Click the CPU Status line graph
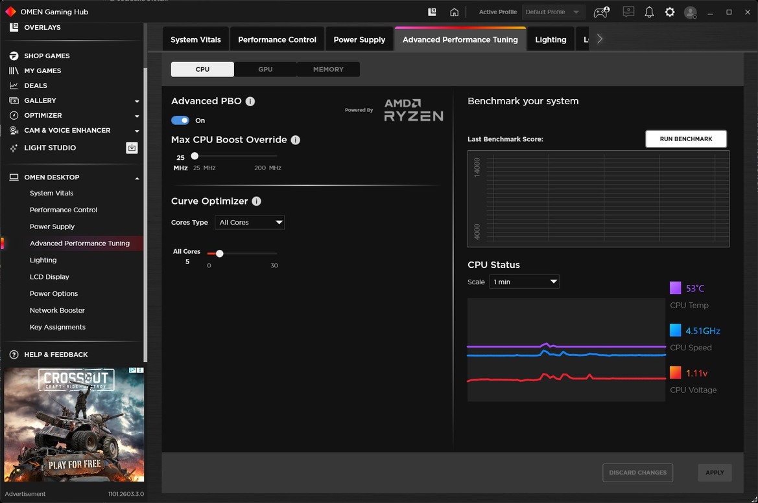Viewport: 758px width, 503px height. click(566, 350)
